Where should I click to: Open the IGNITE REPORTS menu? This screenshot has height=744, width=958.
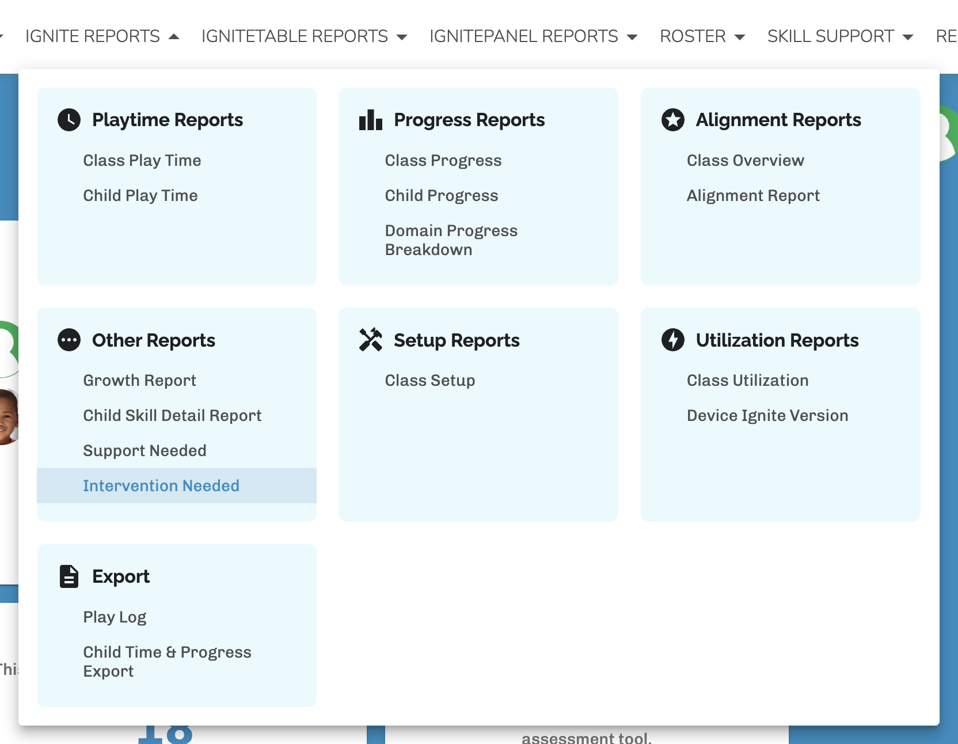93,36
